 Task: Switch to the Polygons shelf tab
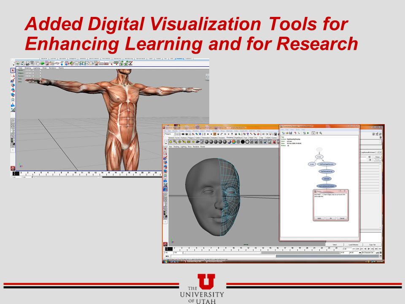pos(191,138)
